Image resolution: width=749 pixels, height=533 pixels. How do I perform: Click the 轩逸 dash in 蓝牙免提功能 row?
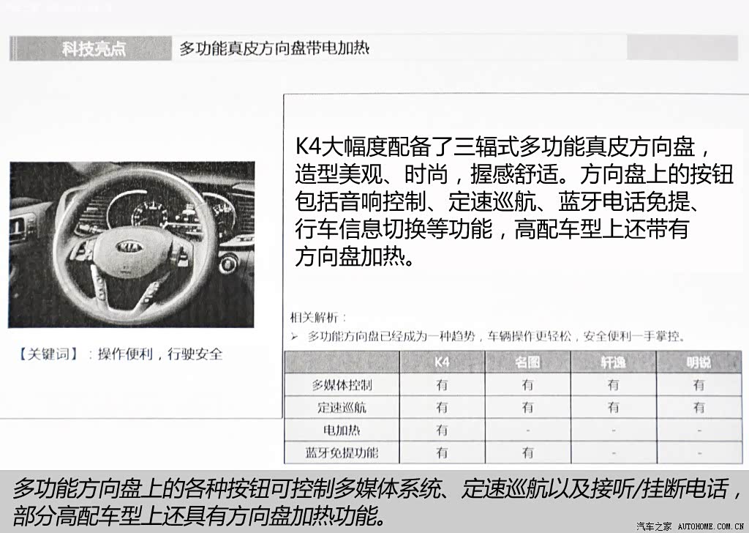(614, 452)
